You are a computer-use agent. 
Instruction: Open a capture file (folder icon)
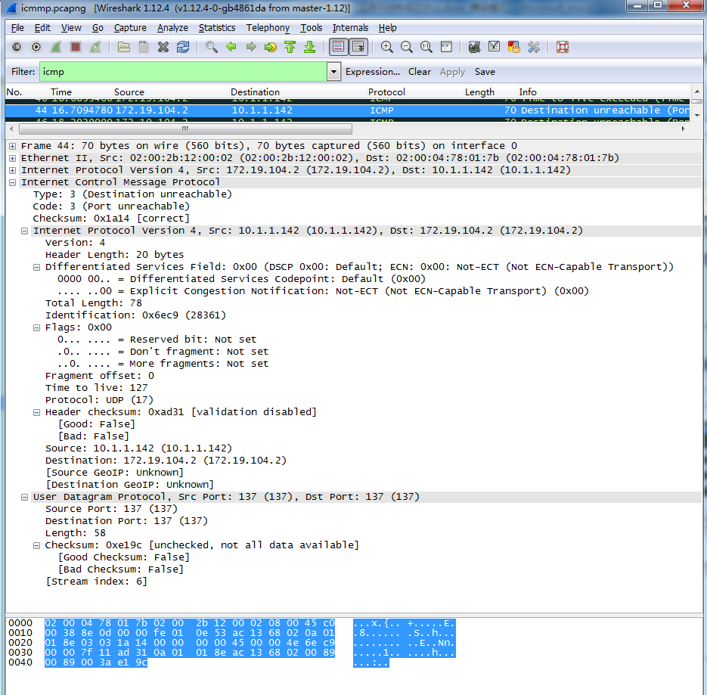(123, 47)
